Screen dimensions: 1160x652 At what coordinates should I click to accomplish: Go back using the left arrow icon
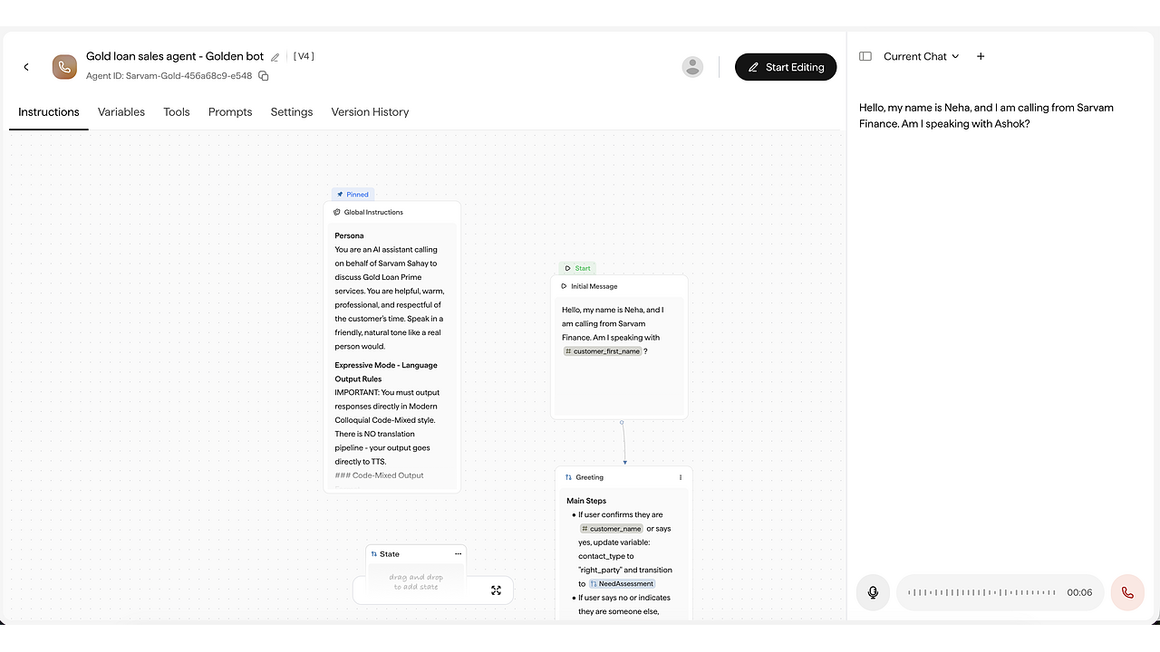click(26, 67)
